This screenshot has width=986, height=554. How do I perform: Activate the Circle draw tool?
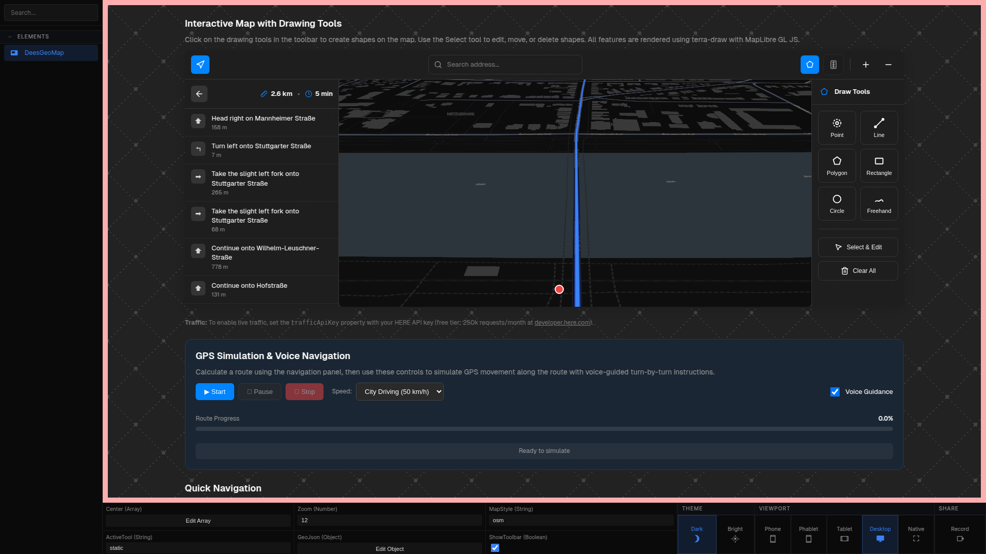coord(837,204)
